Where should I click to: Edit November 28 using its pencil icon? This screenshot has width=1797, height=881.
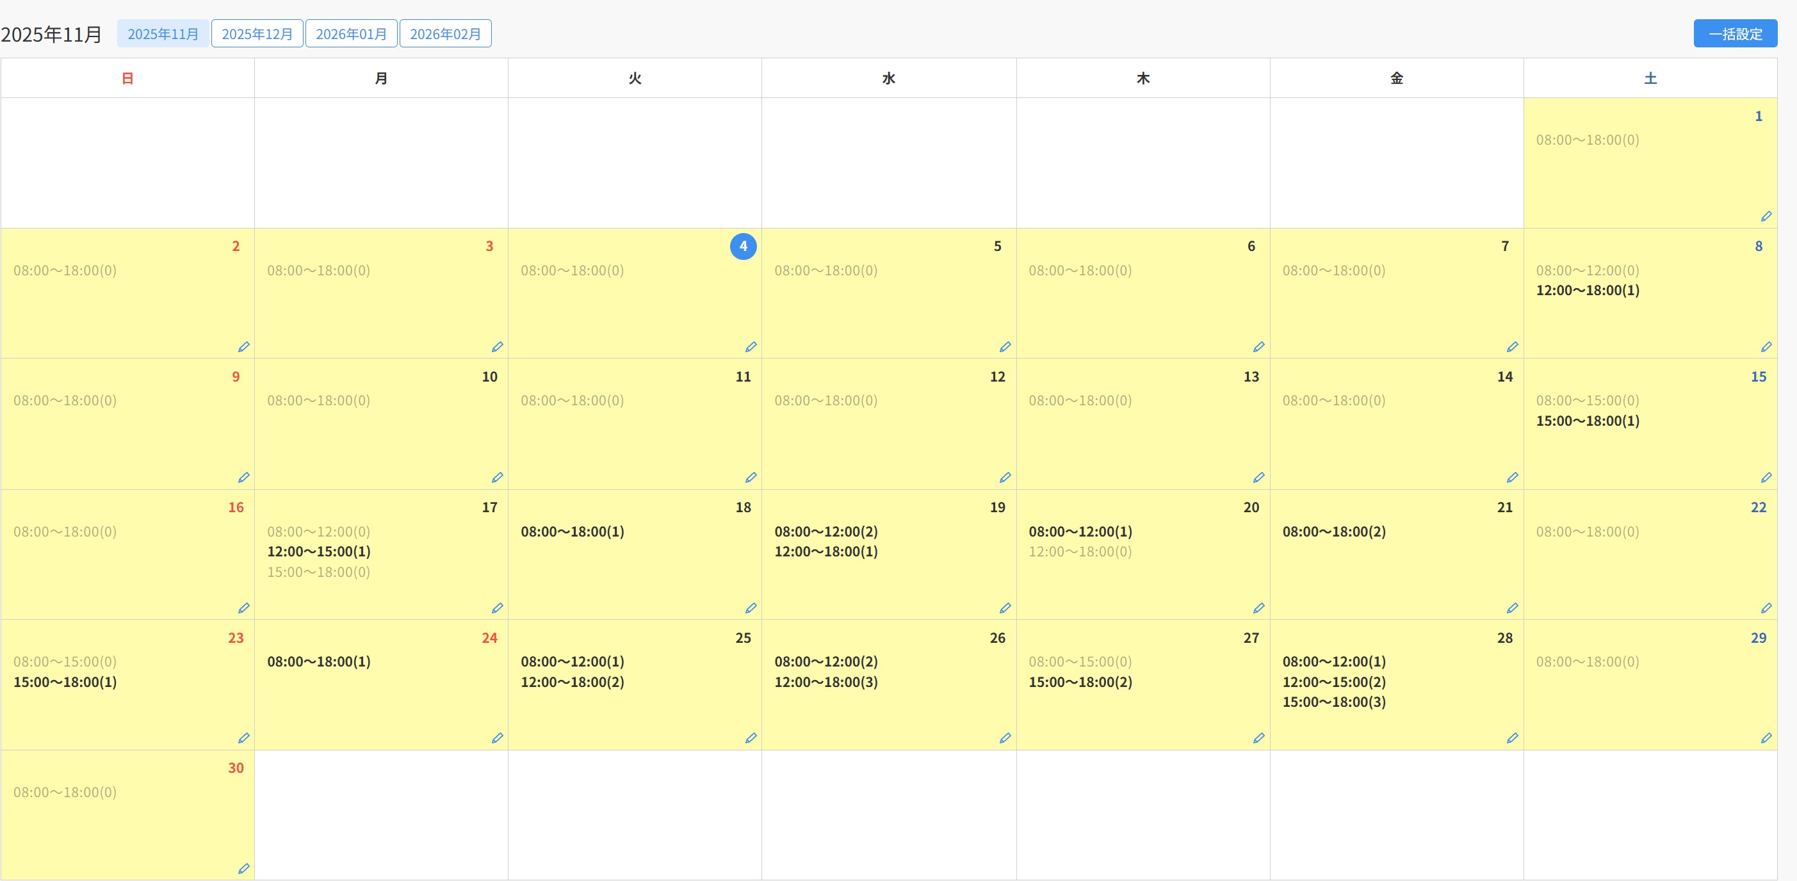[1511, 738]
